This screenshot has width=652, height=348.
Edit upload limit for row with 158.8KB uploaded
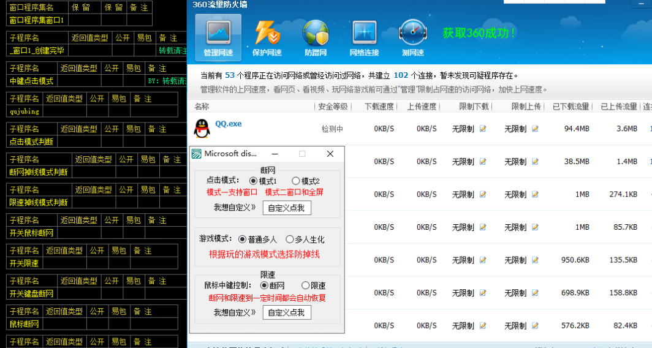[x=535, y=293]
